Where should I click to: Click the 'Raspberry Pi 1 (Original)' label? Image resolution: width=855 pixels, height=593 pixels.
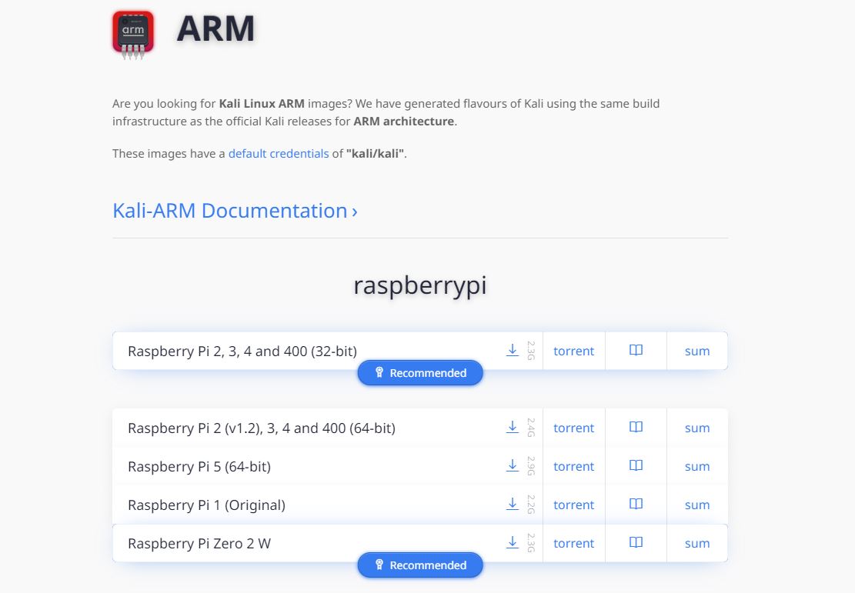(x=206, y=505)
